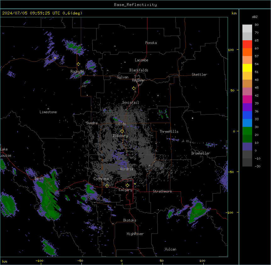Select the orange 57-60 dBZ legend swatch
This screenshot has height=265, width=271.
(247, 52)
